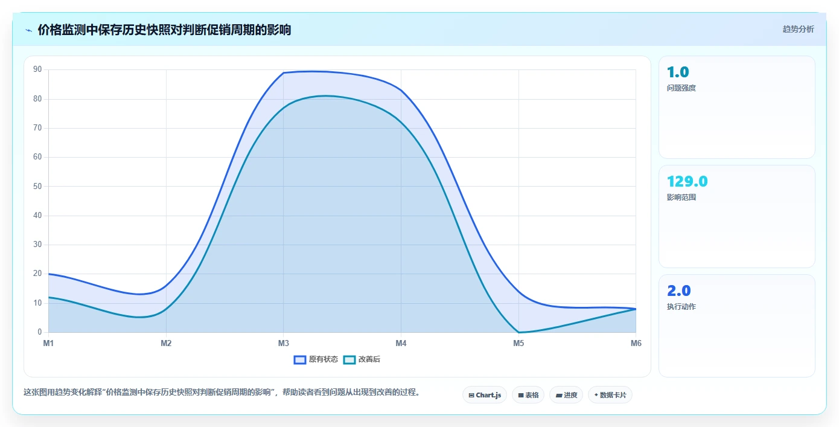
Task: Select the 表格 tag chip
Action: [x=528, y=395]
